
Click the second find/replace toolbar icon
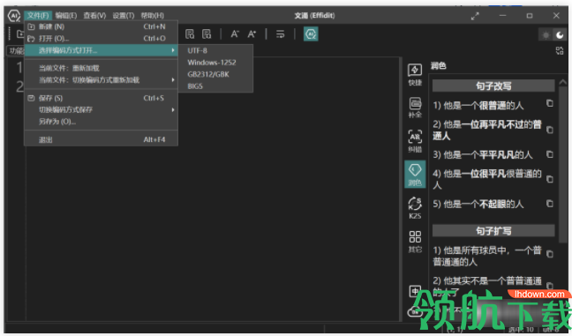(x=207, y=34)
